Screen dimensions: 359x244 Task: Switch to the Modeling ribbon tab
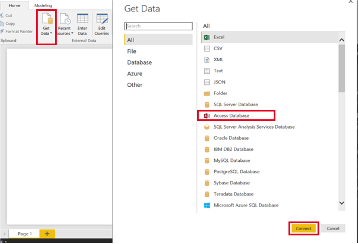43,6
